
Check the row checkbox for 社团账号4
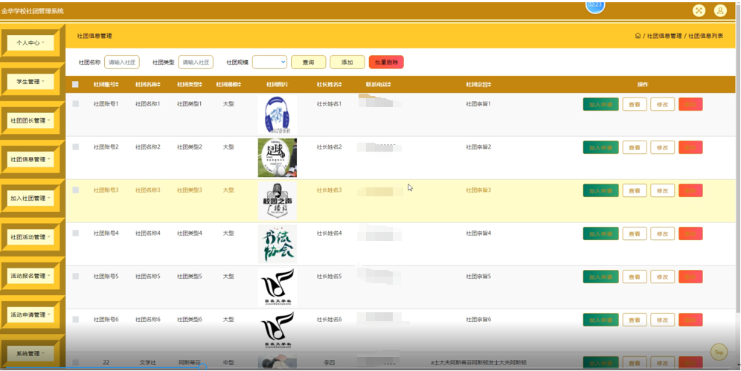[76, 233]
